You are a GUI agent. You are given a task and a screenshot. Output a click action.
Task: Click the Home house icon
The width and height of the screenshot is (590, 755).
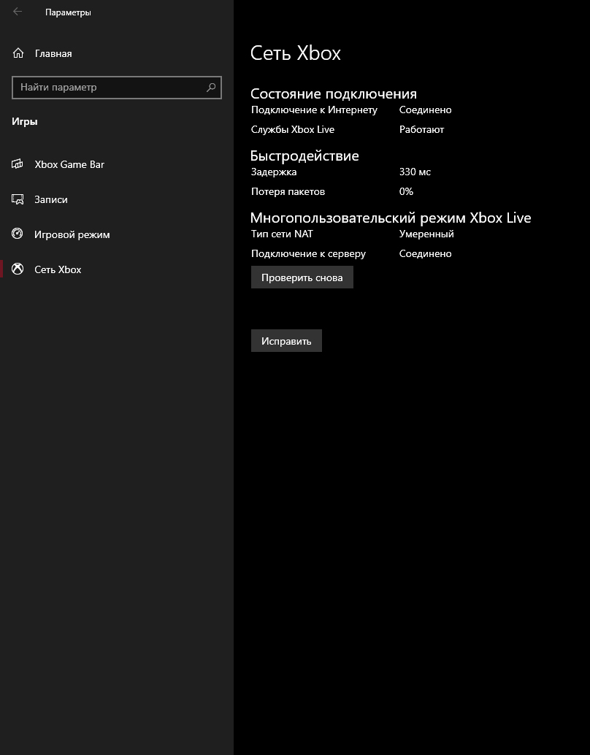point(18,53)
